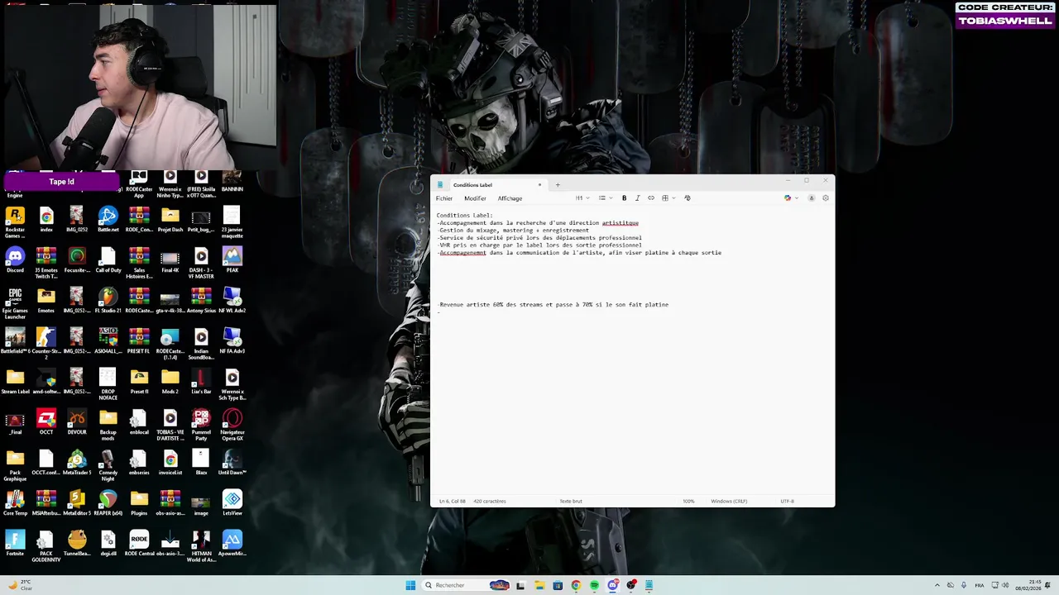Open the TunnelBear desktop shortcut
This screenshot has width=1059, height=595.
pos(77,544)
